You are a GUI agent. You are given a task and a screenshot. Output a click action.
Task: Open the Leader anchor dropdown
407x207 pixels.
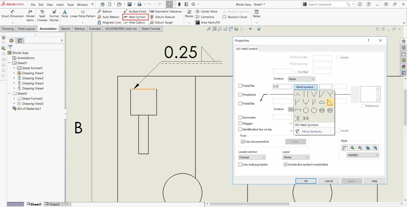point(251,157)
